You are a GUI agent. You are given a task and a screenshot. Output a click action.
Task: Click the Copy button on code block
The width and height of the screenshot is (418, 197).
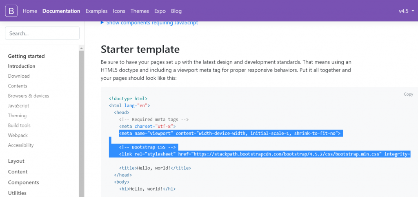click(x=408, y=94)
